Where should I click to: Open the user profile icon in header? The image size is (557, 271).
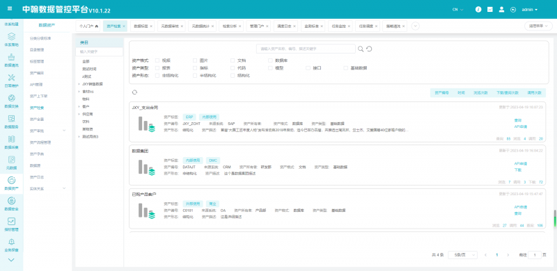click(501, 10)
